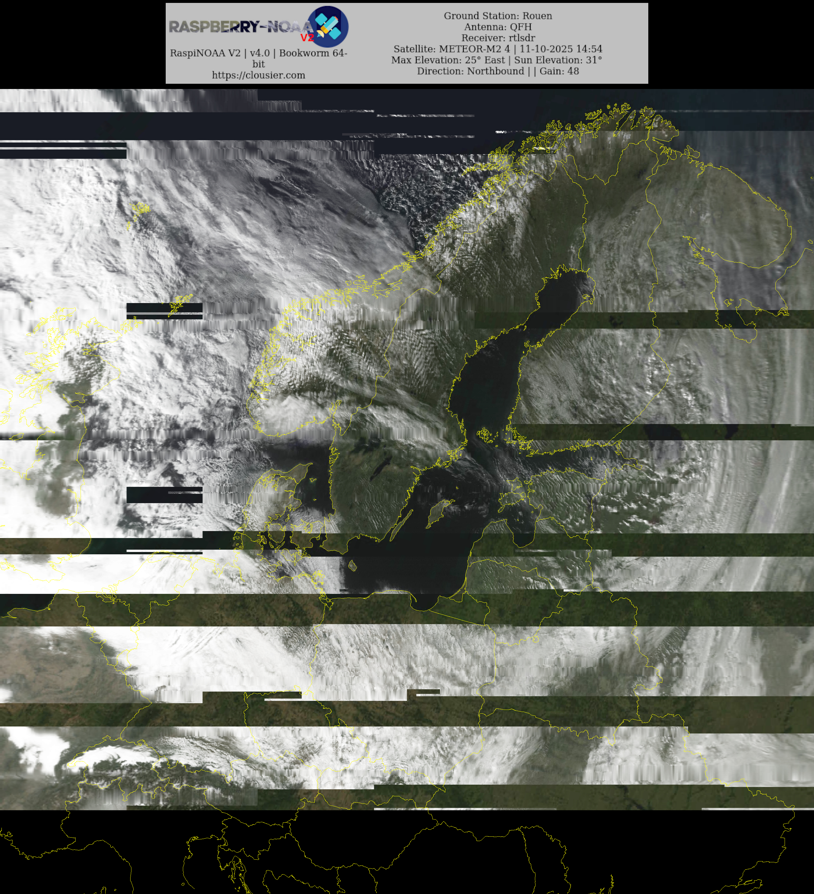Click the Ground Station: Rouen line
The image size is (814, 894).
[498, 16]
